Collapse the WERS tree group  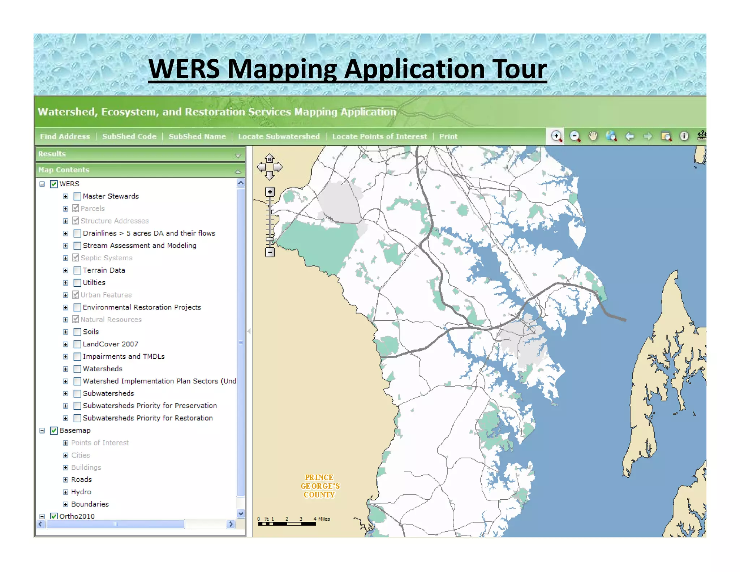(x=42, y=184)
